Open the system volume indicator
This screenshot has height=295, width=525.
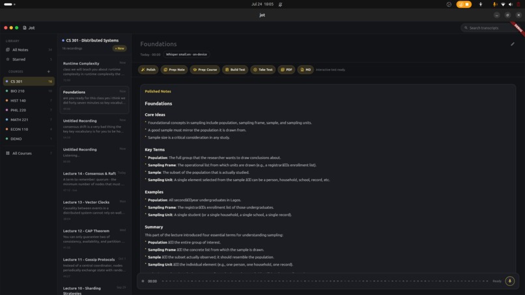point(511,5)
